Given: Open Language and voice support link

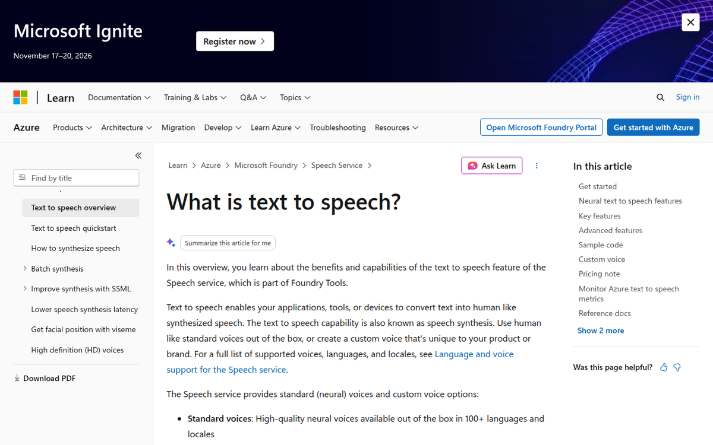Looking at the screenshot, I should [x=340, y=362].
